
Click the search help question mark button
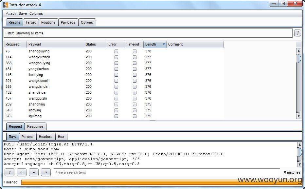(9, 172)
